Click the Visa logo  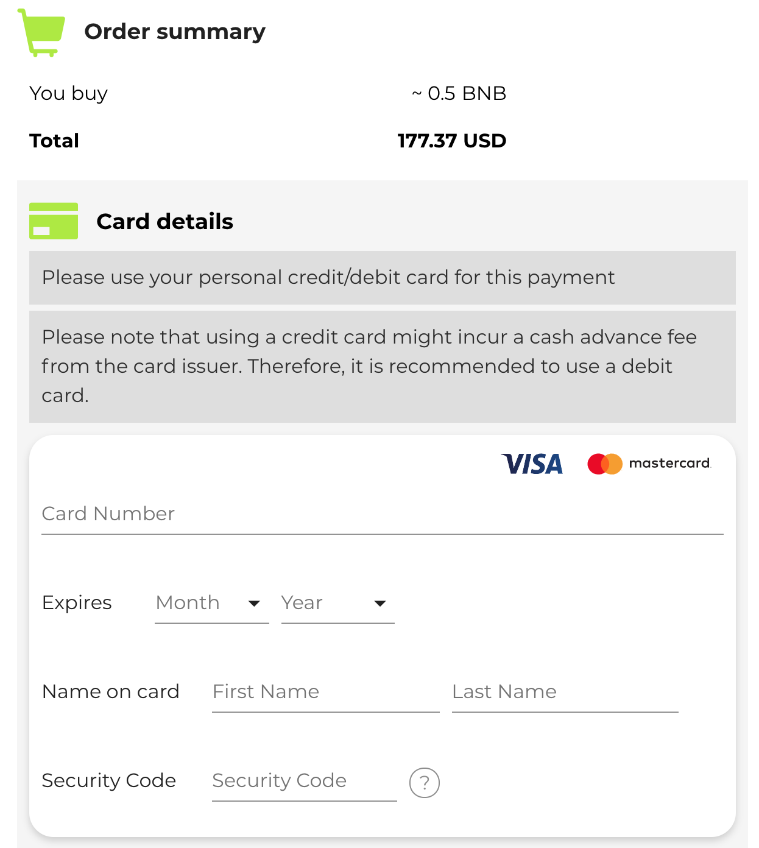click(532, 464)
